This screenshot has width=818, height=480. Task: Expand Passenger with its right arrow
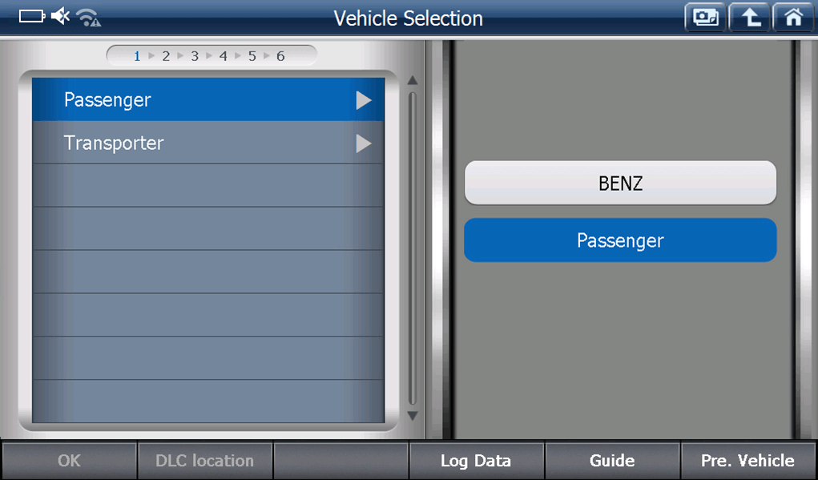[364, 100]
